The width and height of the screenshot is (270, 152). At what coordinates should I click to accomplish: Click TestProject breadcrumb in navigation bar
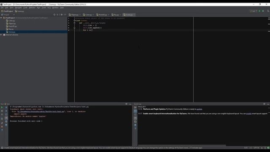pyautogui.click(x=7, y=11)
